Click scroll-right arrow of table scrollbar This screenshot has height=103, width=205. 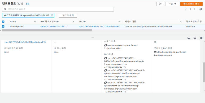204,30
